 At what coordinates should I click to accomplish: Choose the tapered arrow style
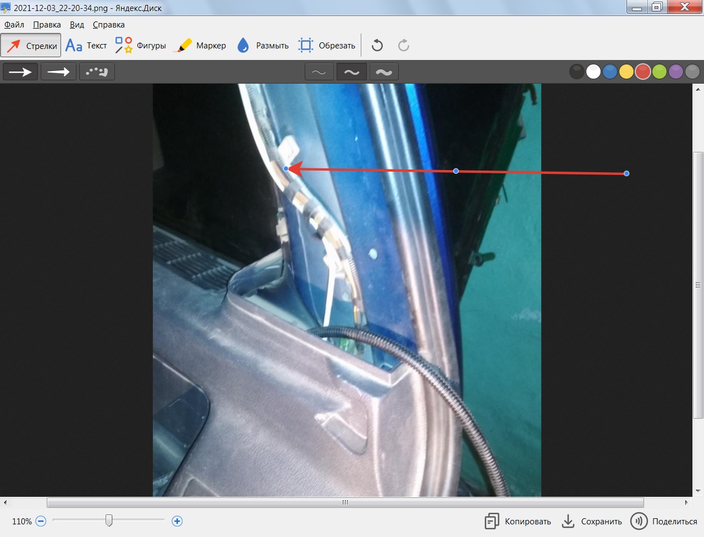tap(58, 72)
